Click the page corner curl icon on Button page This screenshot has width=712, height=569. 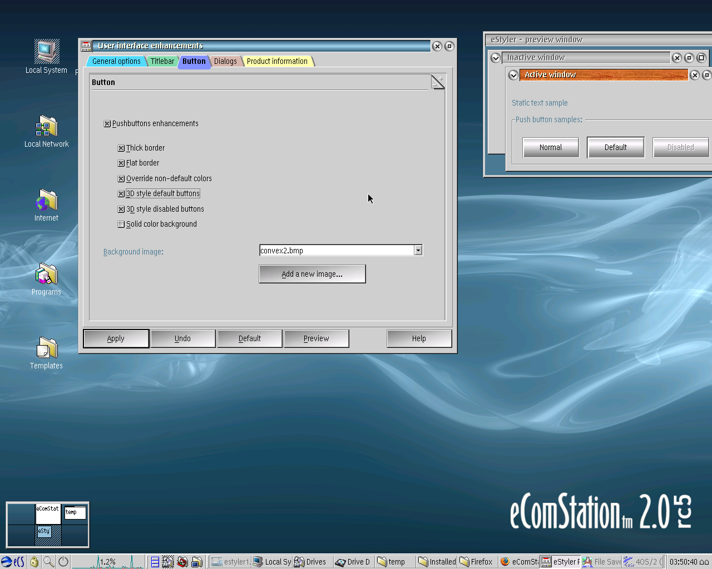(438, 82)
